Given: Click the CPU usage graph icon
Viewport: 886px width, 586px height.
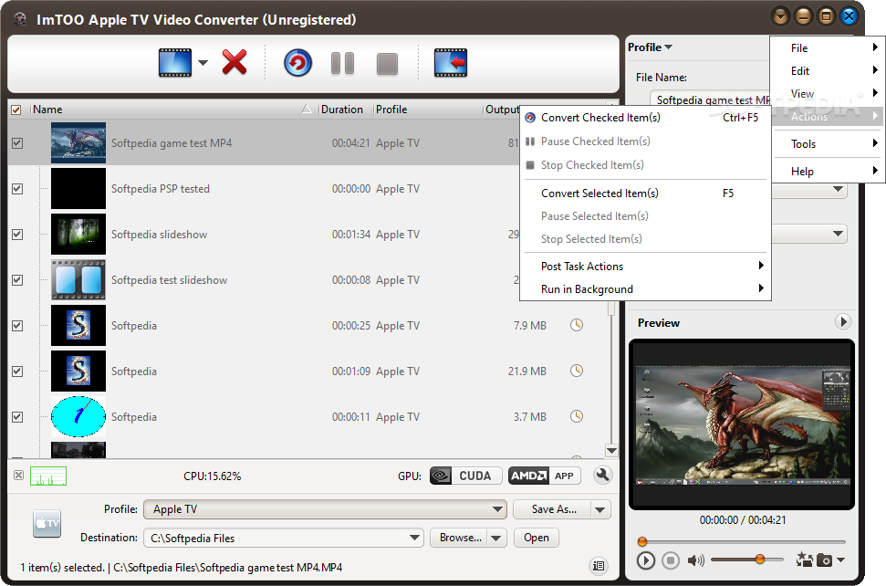Looking at the screenshot, I should pyautogui.click(x=48, y=476).
